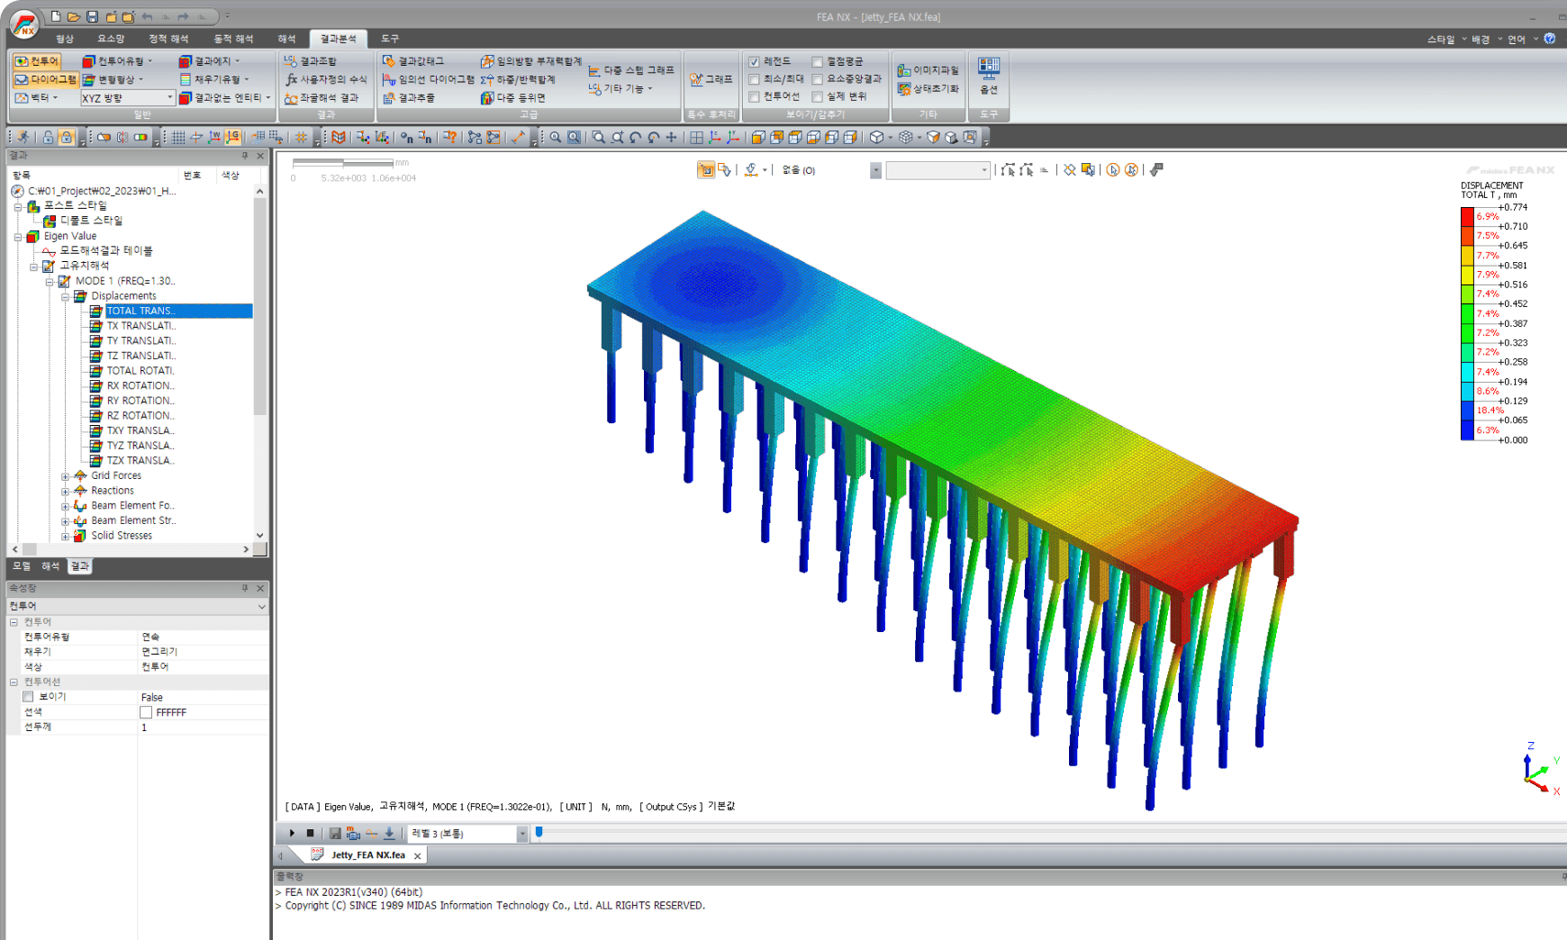Enable the 실제 변위 actual displacement checkbox

click(818, 96)
